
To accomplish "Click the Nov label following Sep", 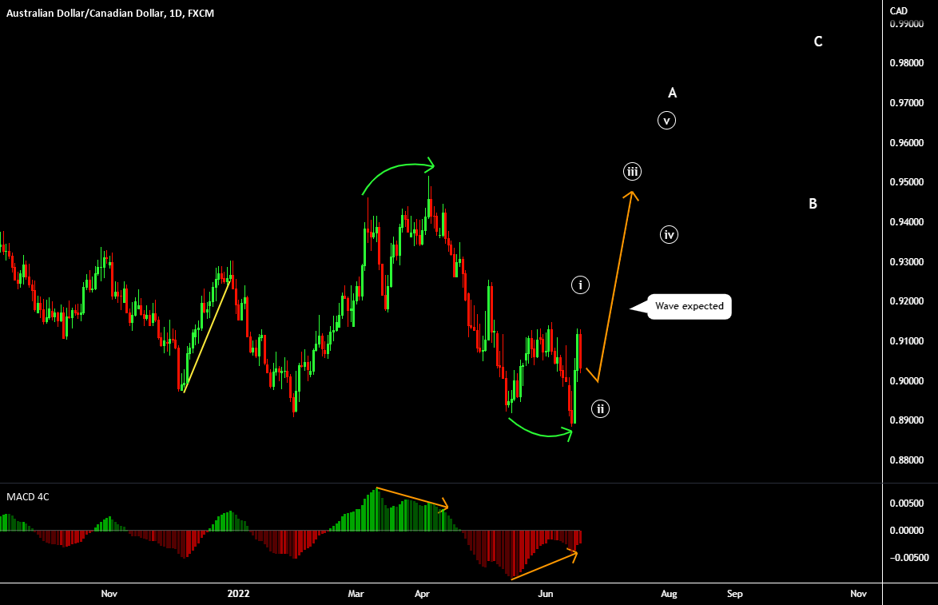I will (858, 594).
